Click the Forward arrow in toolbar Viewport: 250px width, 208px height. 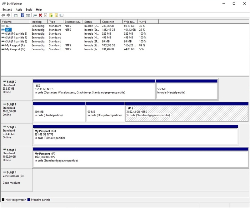pyautogui.click(x=8, y=15)
